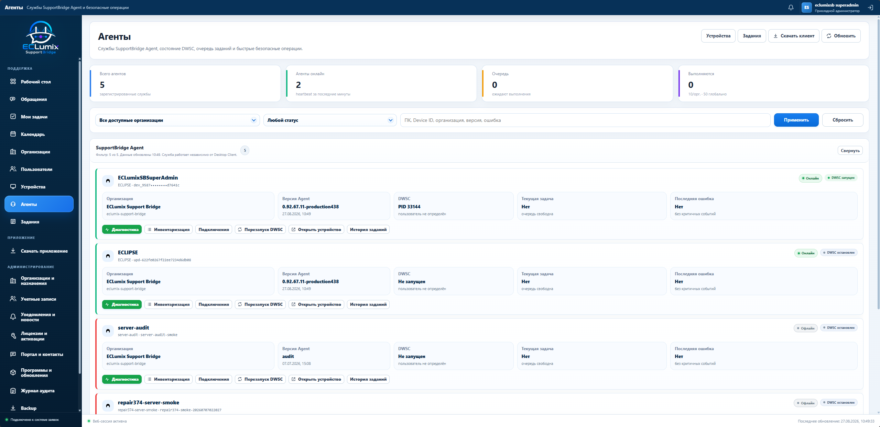
Task: Click the ES user avatar badge
Action: click(x=807, y=8)
